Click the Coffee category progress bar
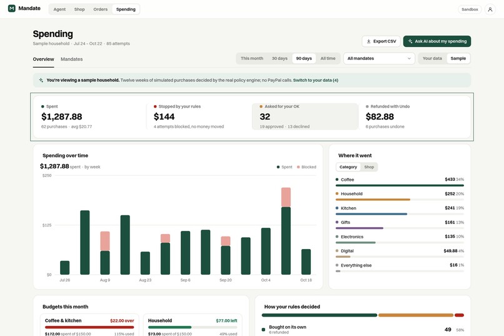The width and height of the screenshot is (504, 336). tap(400, 186)
